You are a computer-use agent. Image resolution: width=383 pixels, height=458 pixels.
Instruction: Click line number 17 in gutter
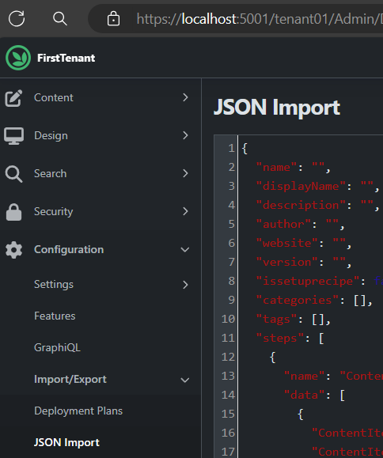coord(228,452)
